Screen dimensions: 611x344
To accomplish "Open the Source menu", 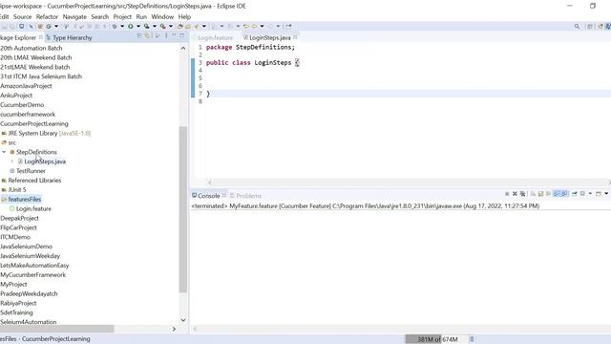I will click(x=22, y=17).
